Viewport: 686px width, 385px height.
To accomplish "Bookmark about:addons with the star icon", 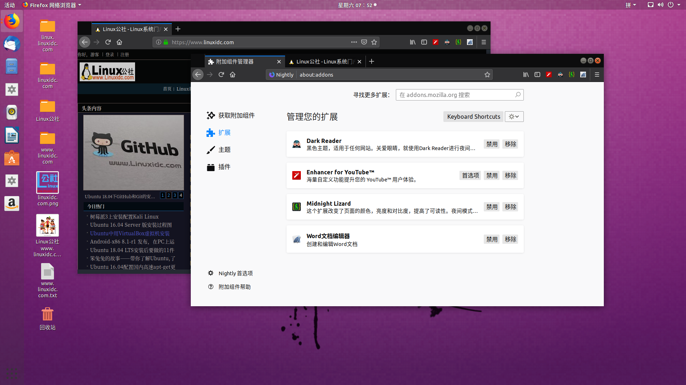I will (487, 75).
